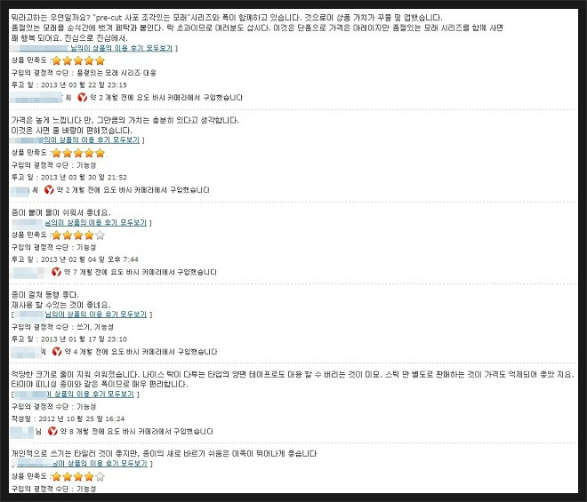
Task: Open all reviews link below '재사용 할 수있는 것이 좋네요'
Action: click(x=96, y=315)
